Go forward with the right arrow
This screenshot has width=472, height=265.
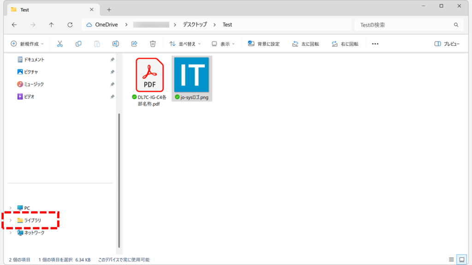click(x=33, y=25)
